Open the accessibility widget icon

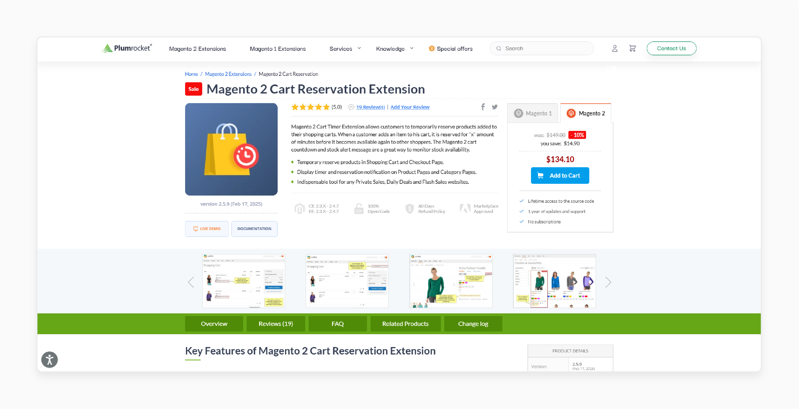50,360
